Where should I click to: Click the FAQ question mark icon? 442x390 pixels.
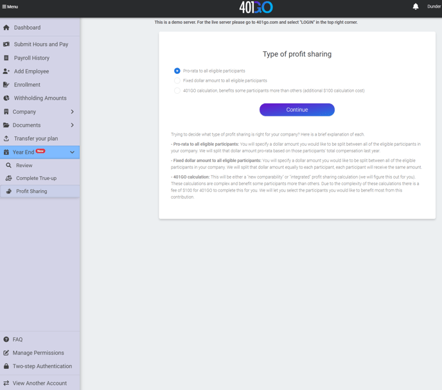6,339
